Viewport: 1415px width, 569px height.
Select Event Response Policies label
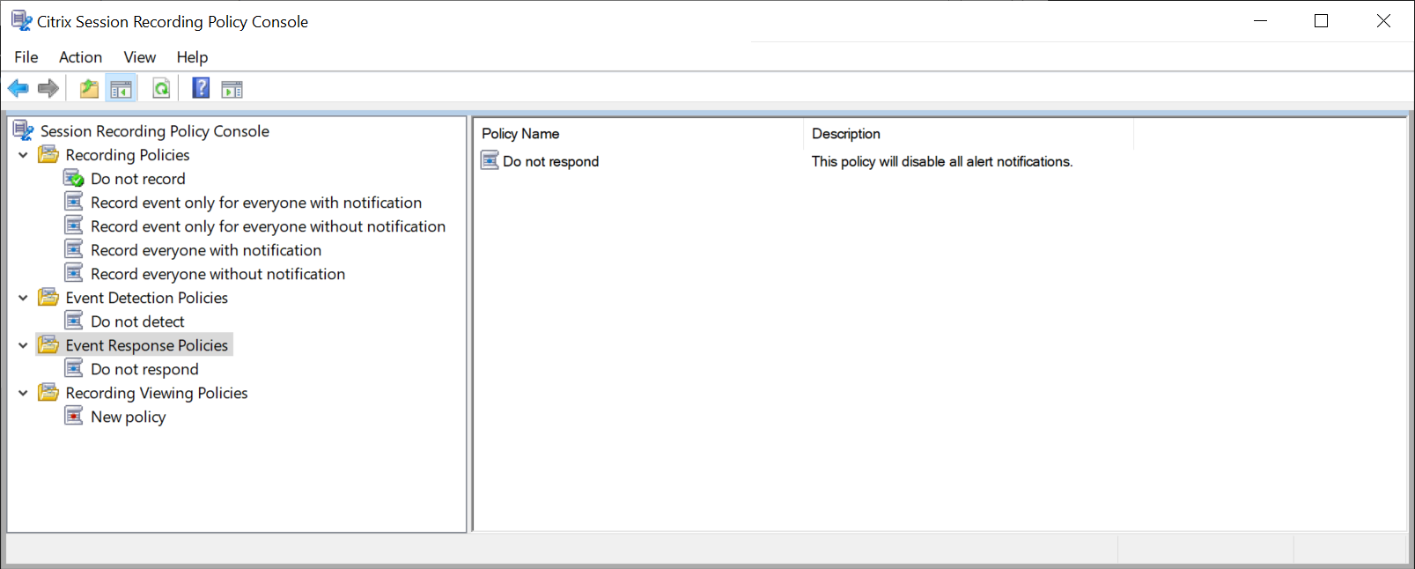tap(147, 345)
